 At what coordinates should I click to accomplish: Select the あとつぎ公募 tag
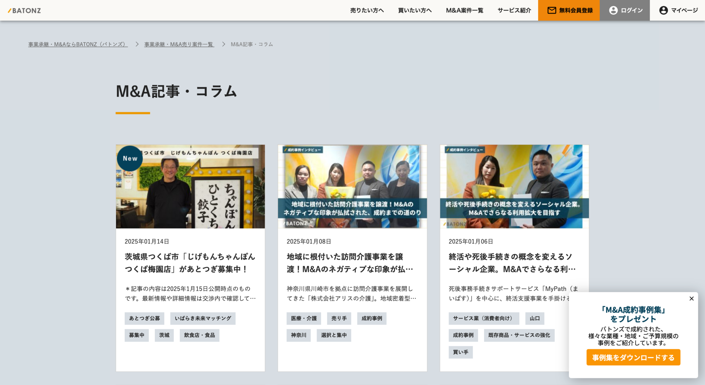[x=144, y=318]
